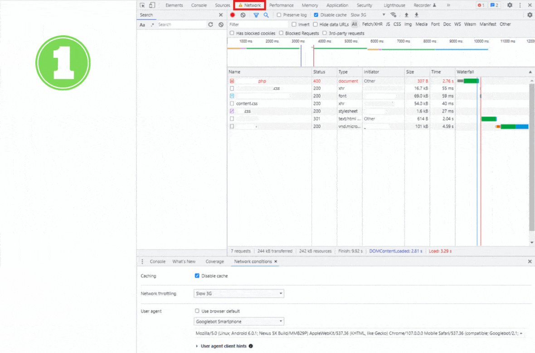Sort the requests by Status column header
Screen dimensions: 535x353
tap(319, 72)
